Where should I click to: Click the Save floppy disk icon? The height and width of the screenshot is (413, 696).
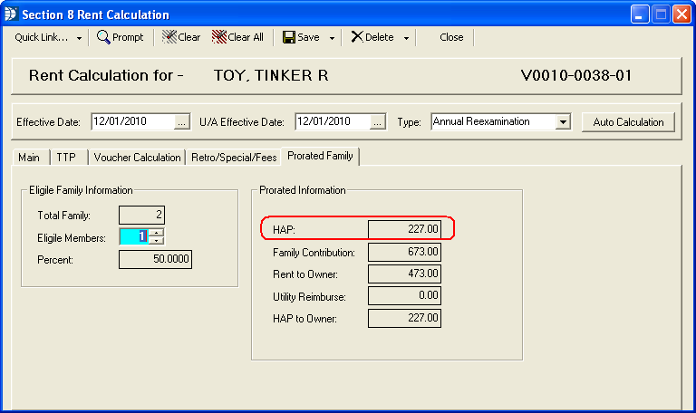[x=289, y=37]
